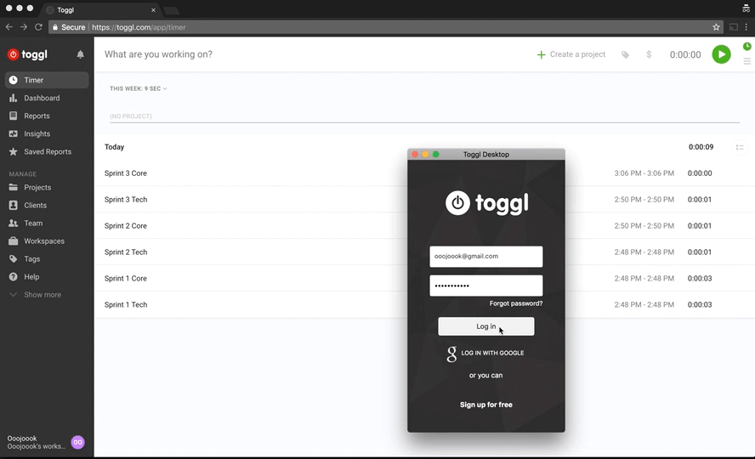The width and height of the screenshot is (755, 459).
Task: Open Saved Reports
Action: (48, 151)
